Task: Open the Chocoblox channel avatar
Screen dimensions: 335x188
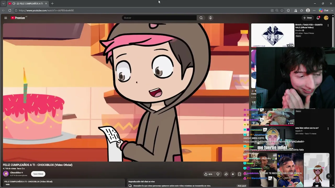Action: pyautogui.click(x=6, y=174)
